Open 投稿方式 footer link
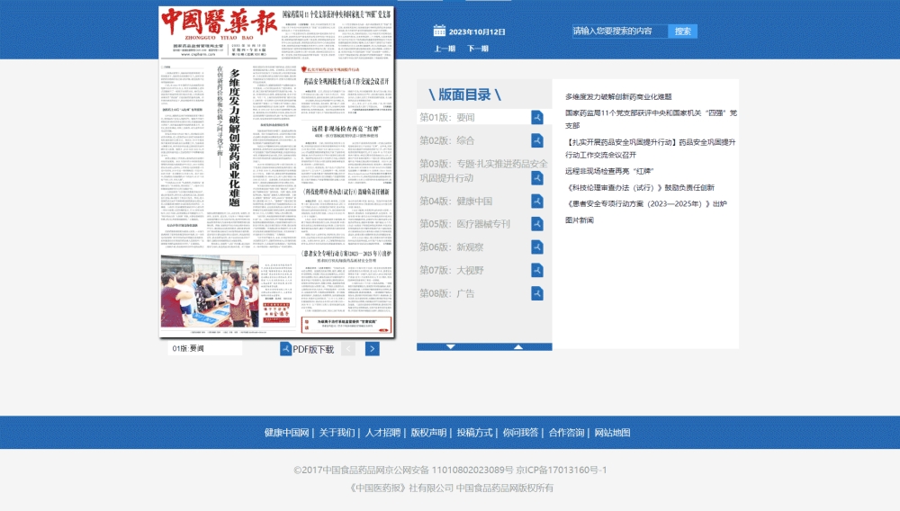Viewport: 900px width, 511px height. coord(474,433)
